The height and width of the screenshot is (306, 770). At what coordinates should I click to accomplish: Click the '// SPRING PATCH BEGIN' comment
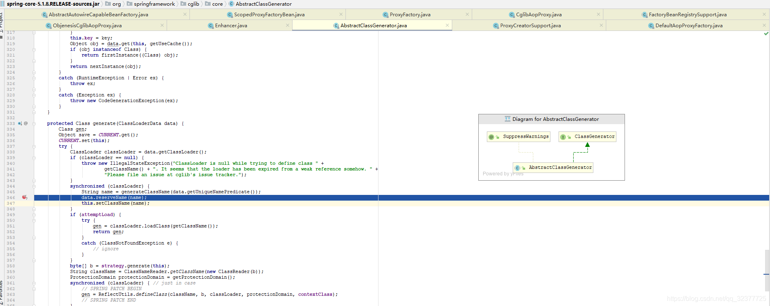click(112, 289)
